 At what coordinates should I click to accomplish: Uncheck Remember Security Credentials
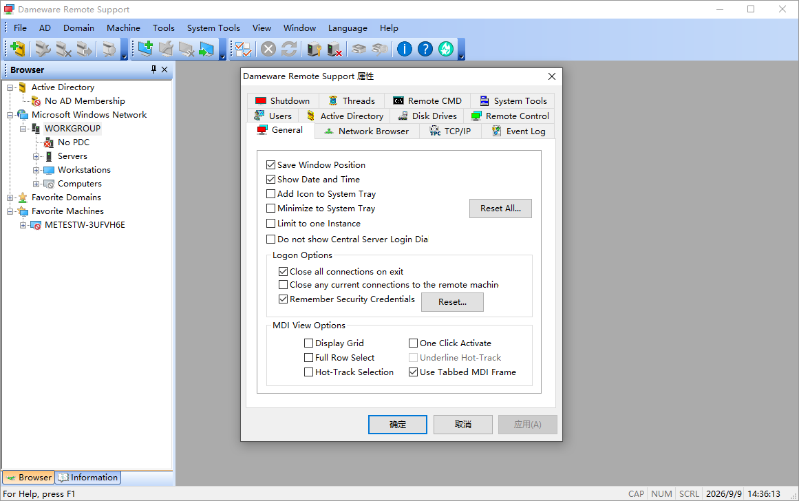284,299
